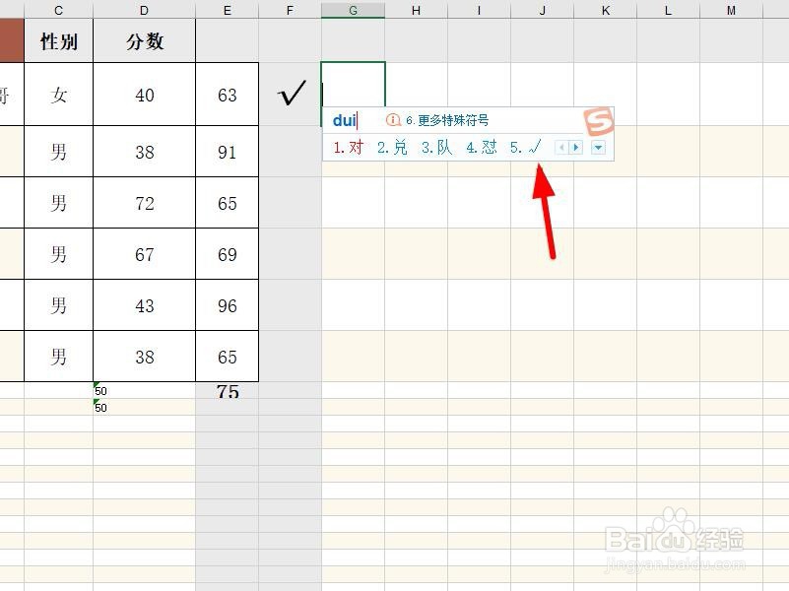Select column header D above 分数
This screenshot has height=591, width=789.
point(144,10)
